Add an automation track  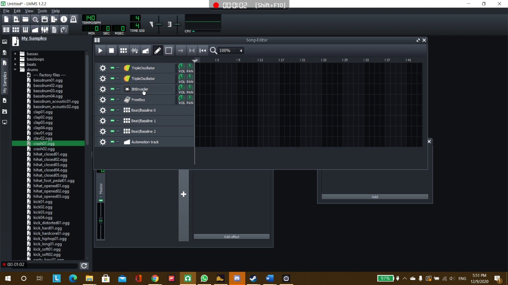click(146, 51)
